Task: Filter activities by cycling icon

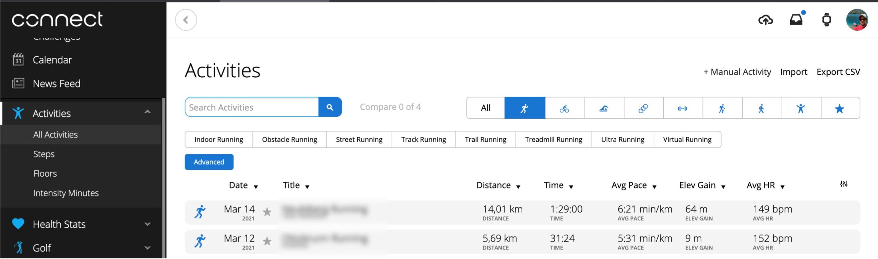Action: click(x=564, y=108)
